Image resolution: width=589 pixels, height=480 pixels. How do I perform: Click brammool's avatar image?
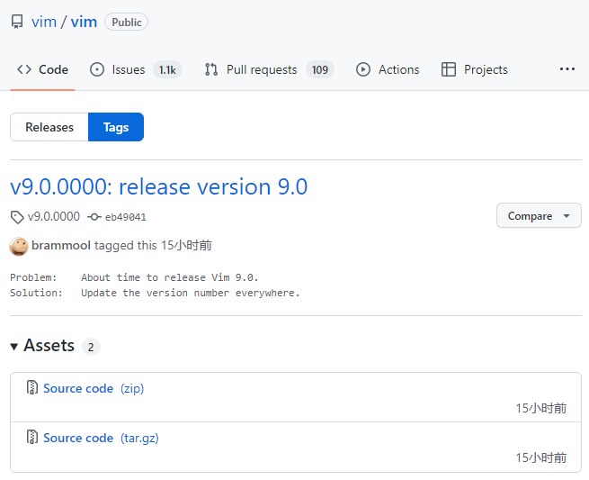[x=19, y=247]
